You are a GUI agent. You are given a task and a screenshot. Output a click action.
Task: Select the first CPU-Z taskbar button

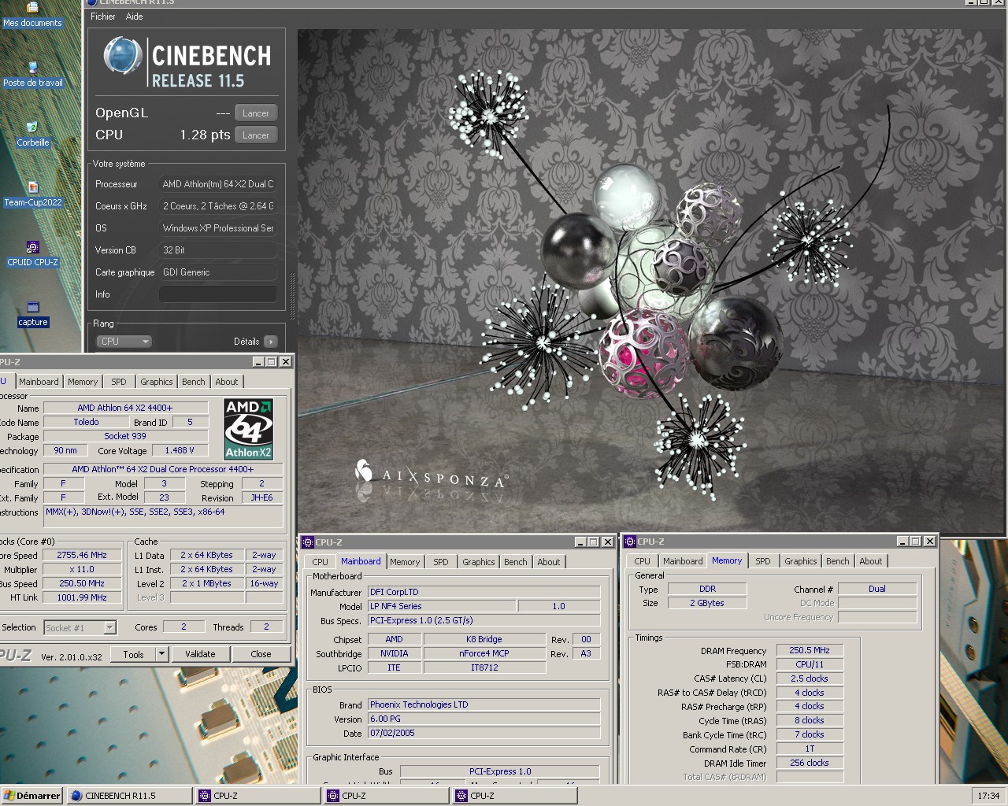(258, 796)
